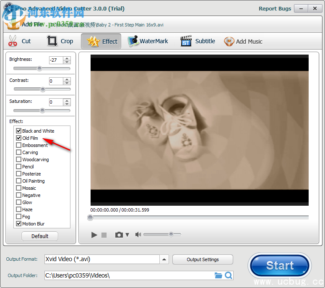Click the Xvid Video format field
This screenshot has height=288, width=325.
pos(102,259)
